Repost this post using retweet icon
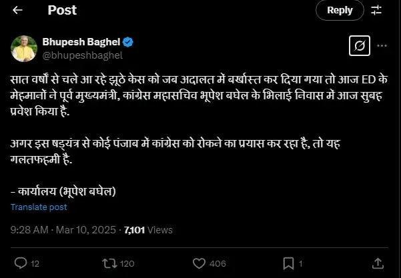 coord(106,263)
